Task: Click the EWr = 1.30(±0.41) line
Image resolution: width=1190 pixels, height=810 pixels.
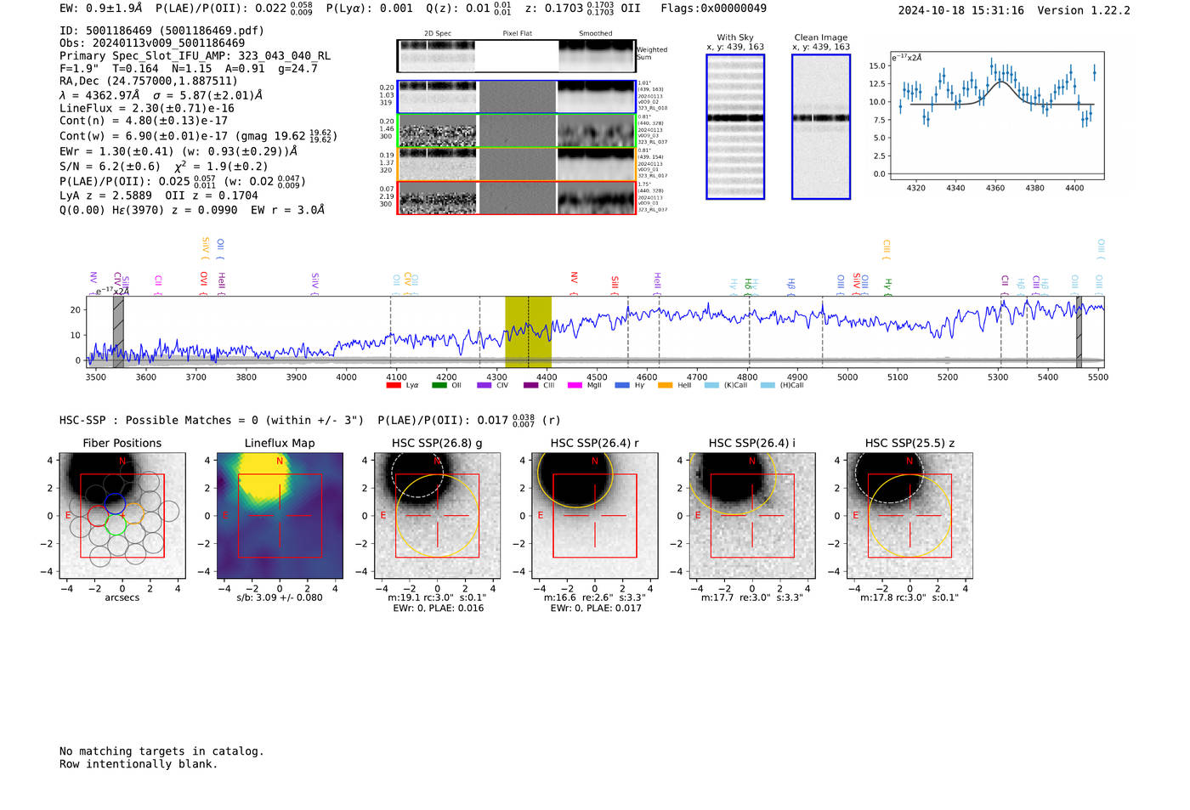Action: tap(178, 151)
